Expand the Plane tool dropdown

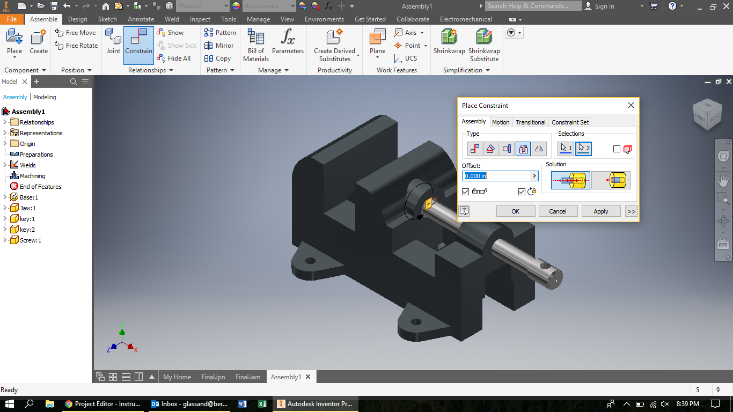pos(377,58)
